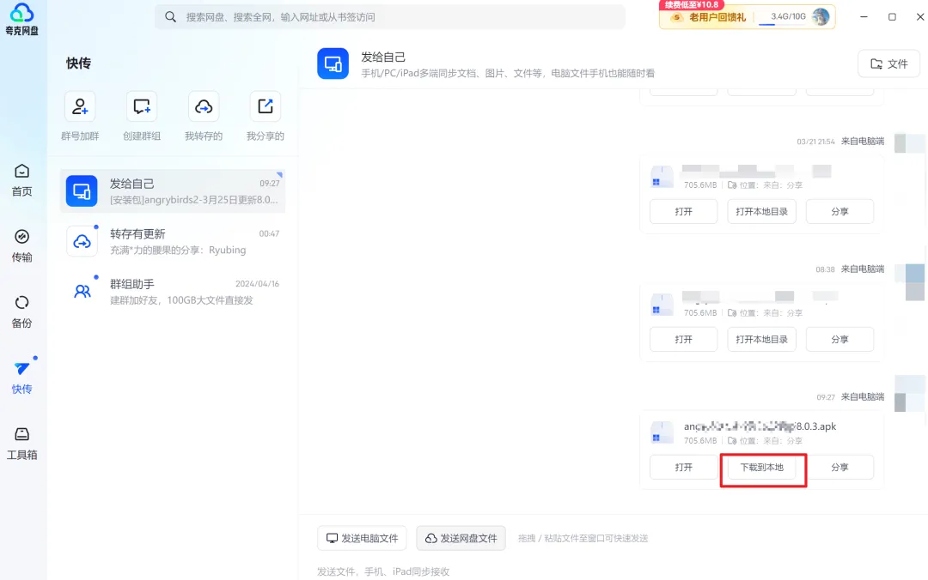The height and width of the screenshot is (580, 928).
Task: Click 打开 for the 03/21 file
Action: [684, 212]
